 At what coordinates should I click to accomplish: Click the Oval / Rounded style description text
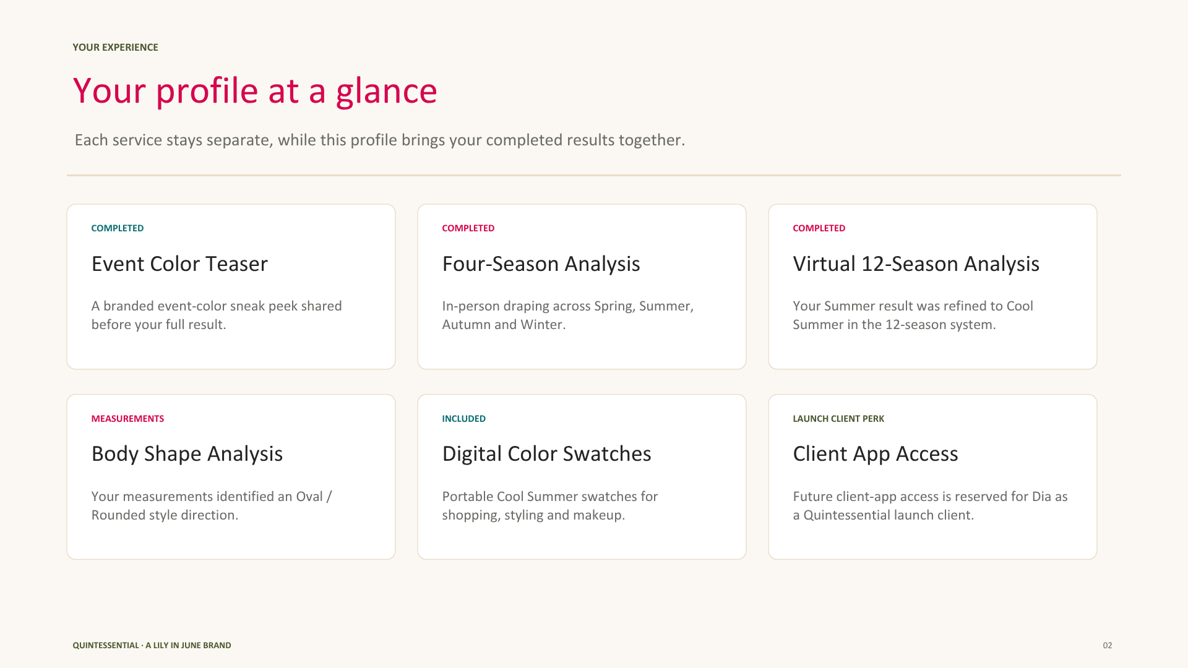point(212,506)
